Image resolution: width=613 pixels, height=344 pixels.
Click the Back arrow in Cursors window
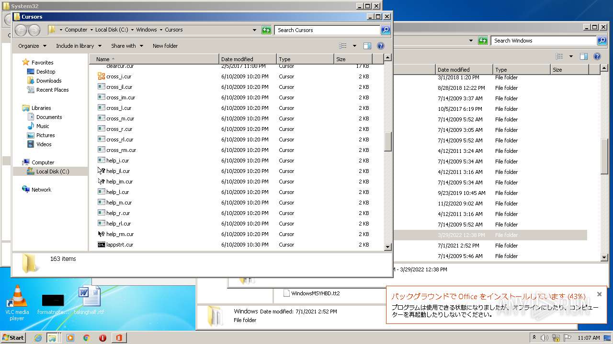pos(21,30)
